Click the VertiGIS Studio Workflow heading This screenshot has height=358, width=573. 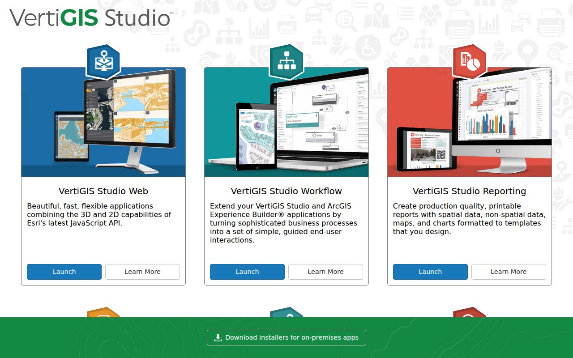[x=286, y=191]
